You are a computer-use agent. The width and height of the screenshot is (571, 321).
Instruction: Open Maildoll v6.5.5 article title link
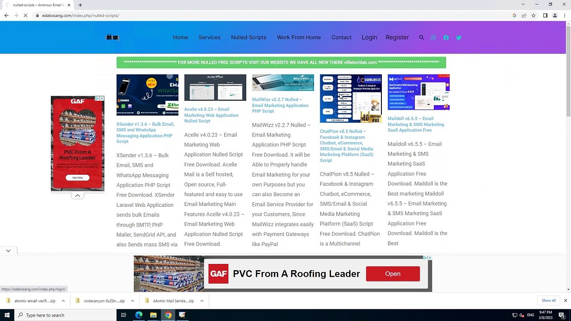coord(416,124)
